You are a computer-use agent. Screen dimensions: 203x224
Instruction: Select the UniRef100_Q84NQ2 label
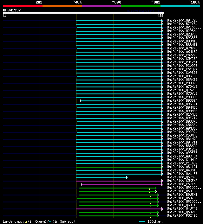[x=182, y=139]
